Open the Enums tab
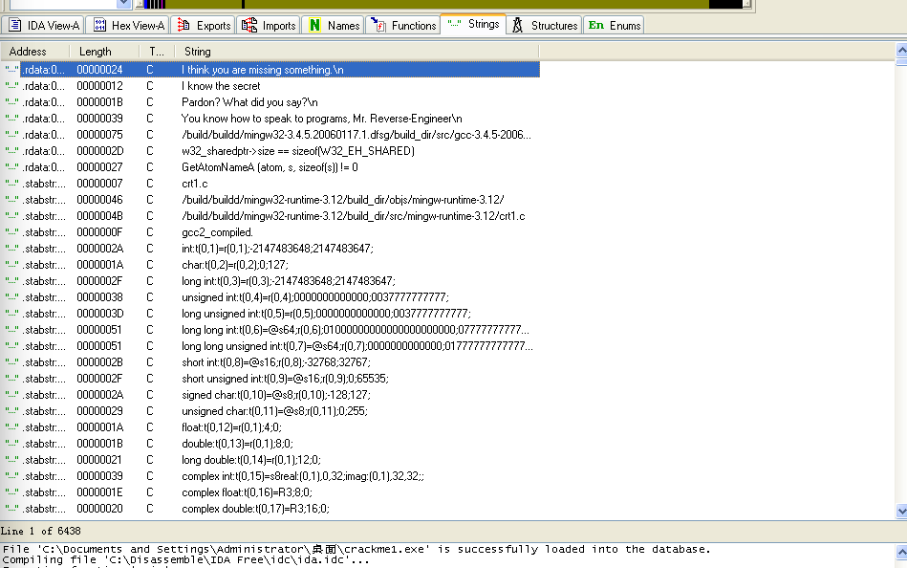Screen dimensions: 907x568 tap(615, 26)
